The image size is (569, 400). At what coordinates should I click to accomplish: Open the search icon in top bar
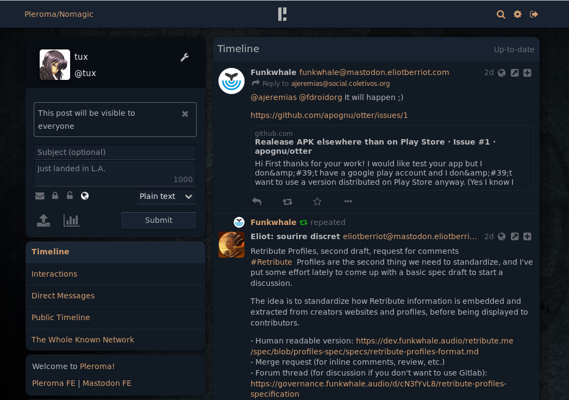coord(501,15)
